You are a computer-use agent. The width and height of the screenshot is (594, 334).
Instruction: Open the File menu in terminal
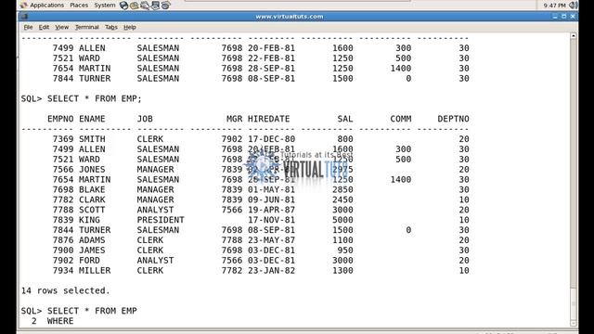coord(28,27)
